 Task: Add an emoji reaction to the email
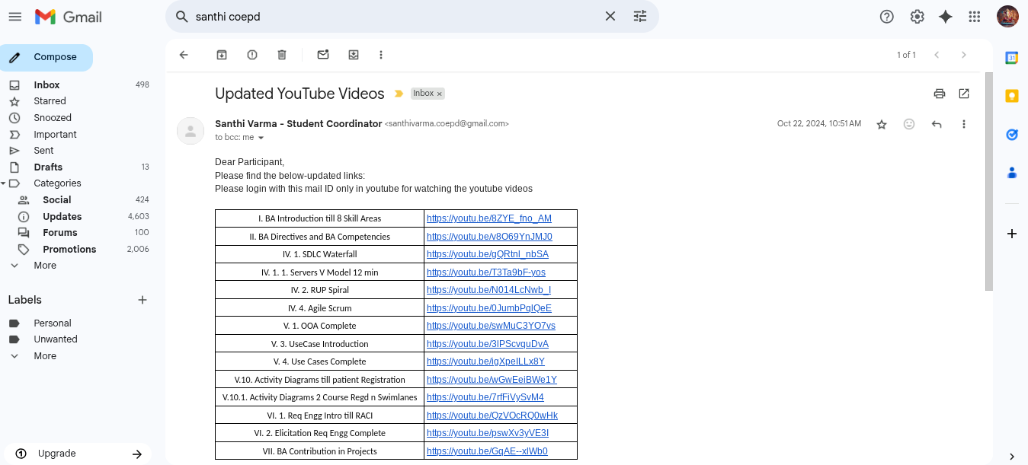point(909,124)
